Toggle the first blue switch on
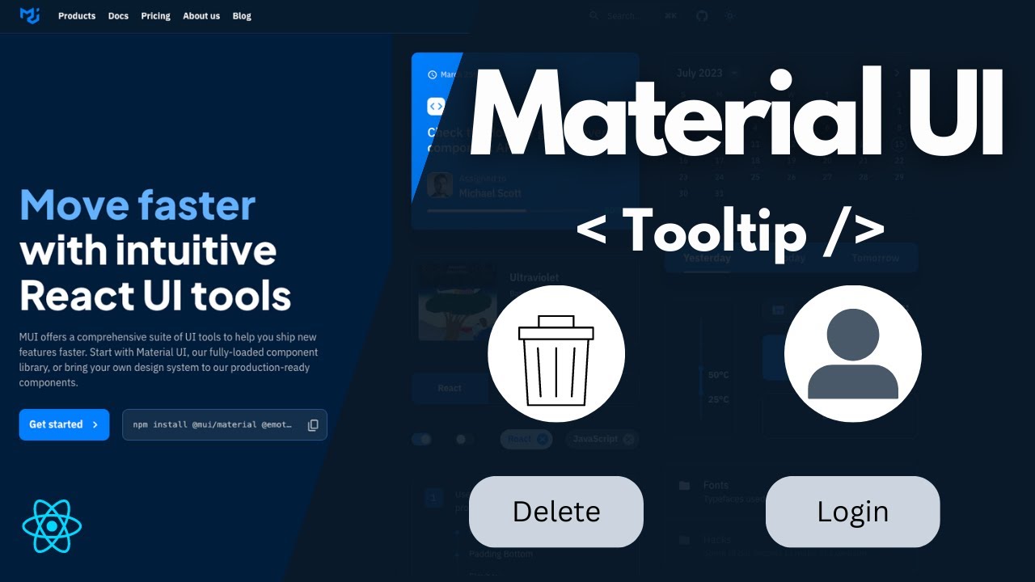 click(x=422, y=439)
